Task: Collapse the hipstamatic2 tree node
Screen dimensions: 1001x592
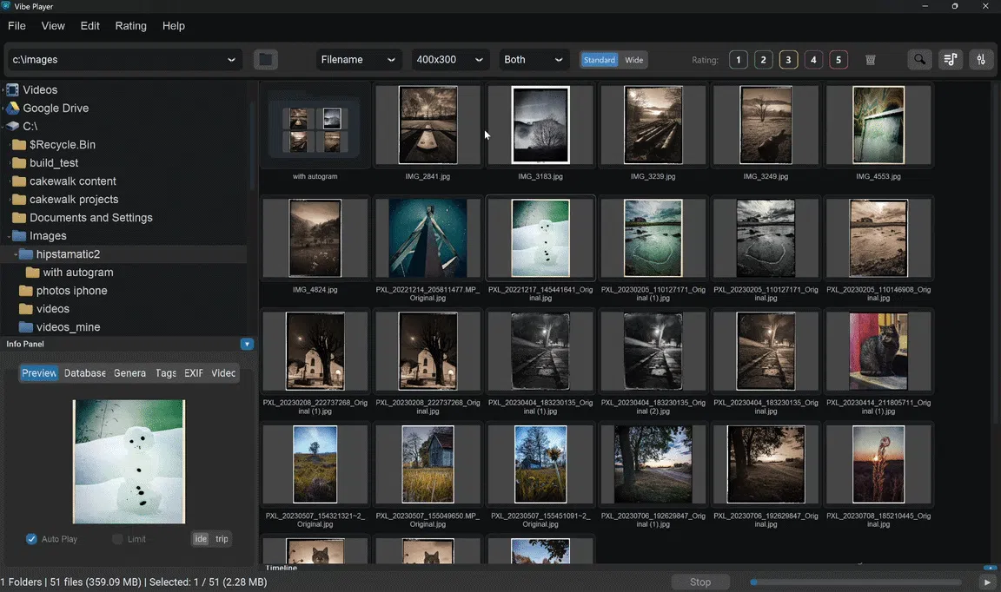Action: pyautogui.click(x=16, y=254)
